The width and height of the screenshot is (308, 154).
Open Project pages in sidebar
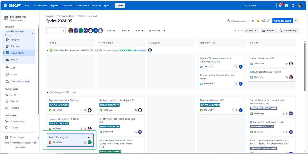(19, 137)
